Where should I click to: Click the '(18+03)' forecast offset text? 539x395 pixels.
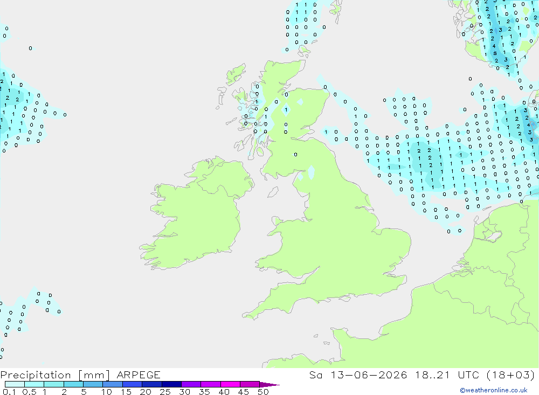(511, 375)
